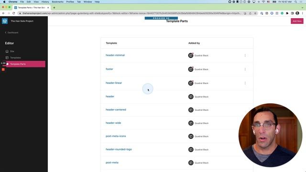
Task: Close the Template Parts browser tab
Action: click(48, 8)
